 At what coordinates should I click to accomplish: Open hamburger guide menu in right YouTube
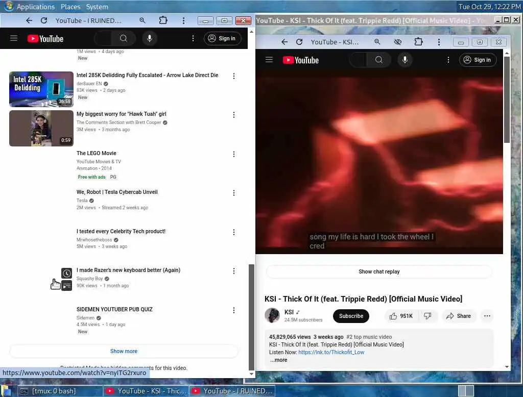point(269,60)
